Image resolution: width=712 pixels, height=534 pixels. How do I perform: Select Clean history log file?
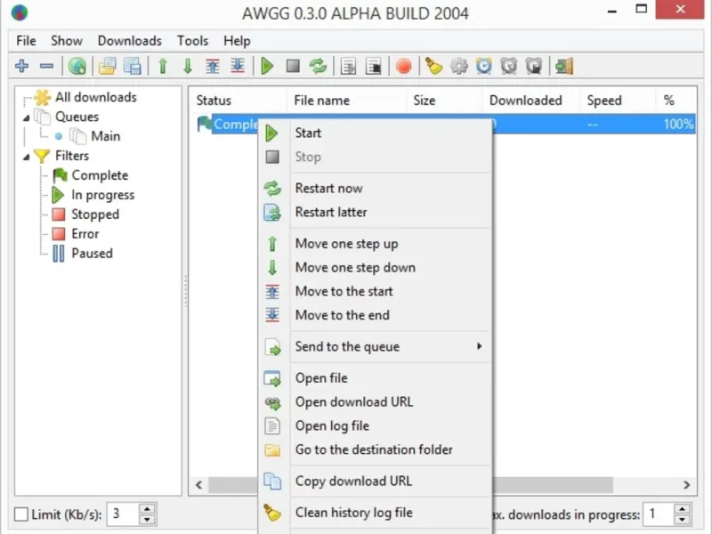pyautogui.click(x=375, y=513)
